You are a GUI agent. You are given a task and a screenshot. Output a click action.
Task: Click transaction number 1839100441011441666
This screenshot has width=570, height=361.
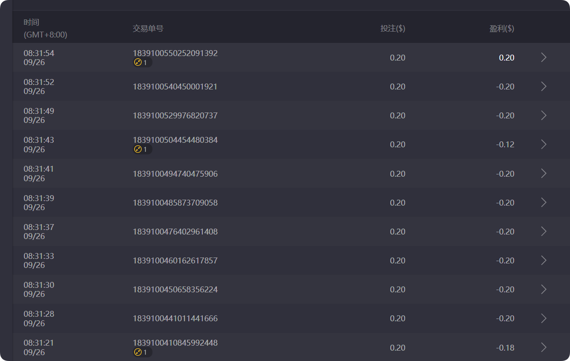[x=175, y=318]
